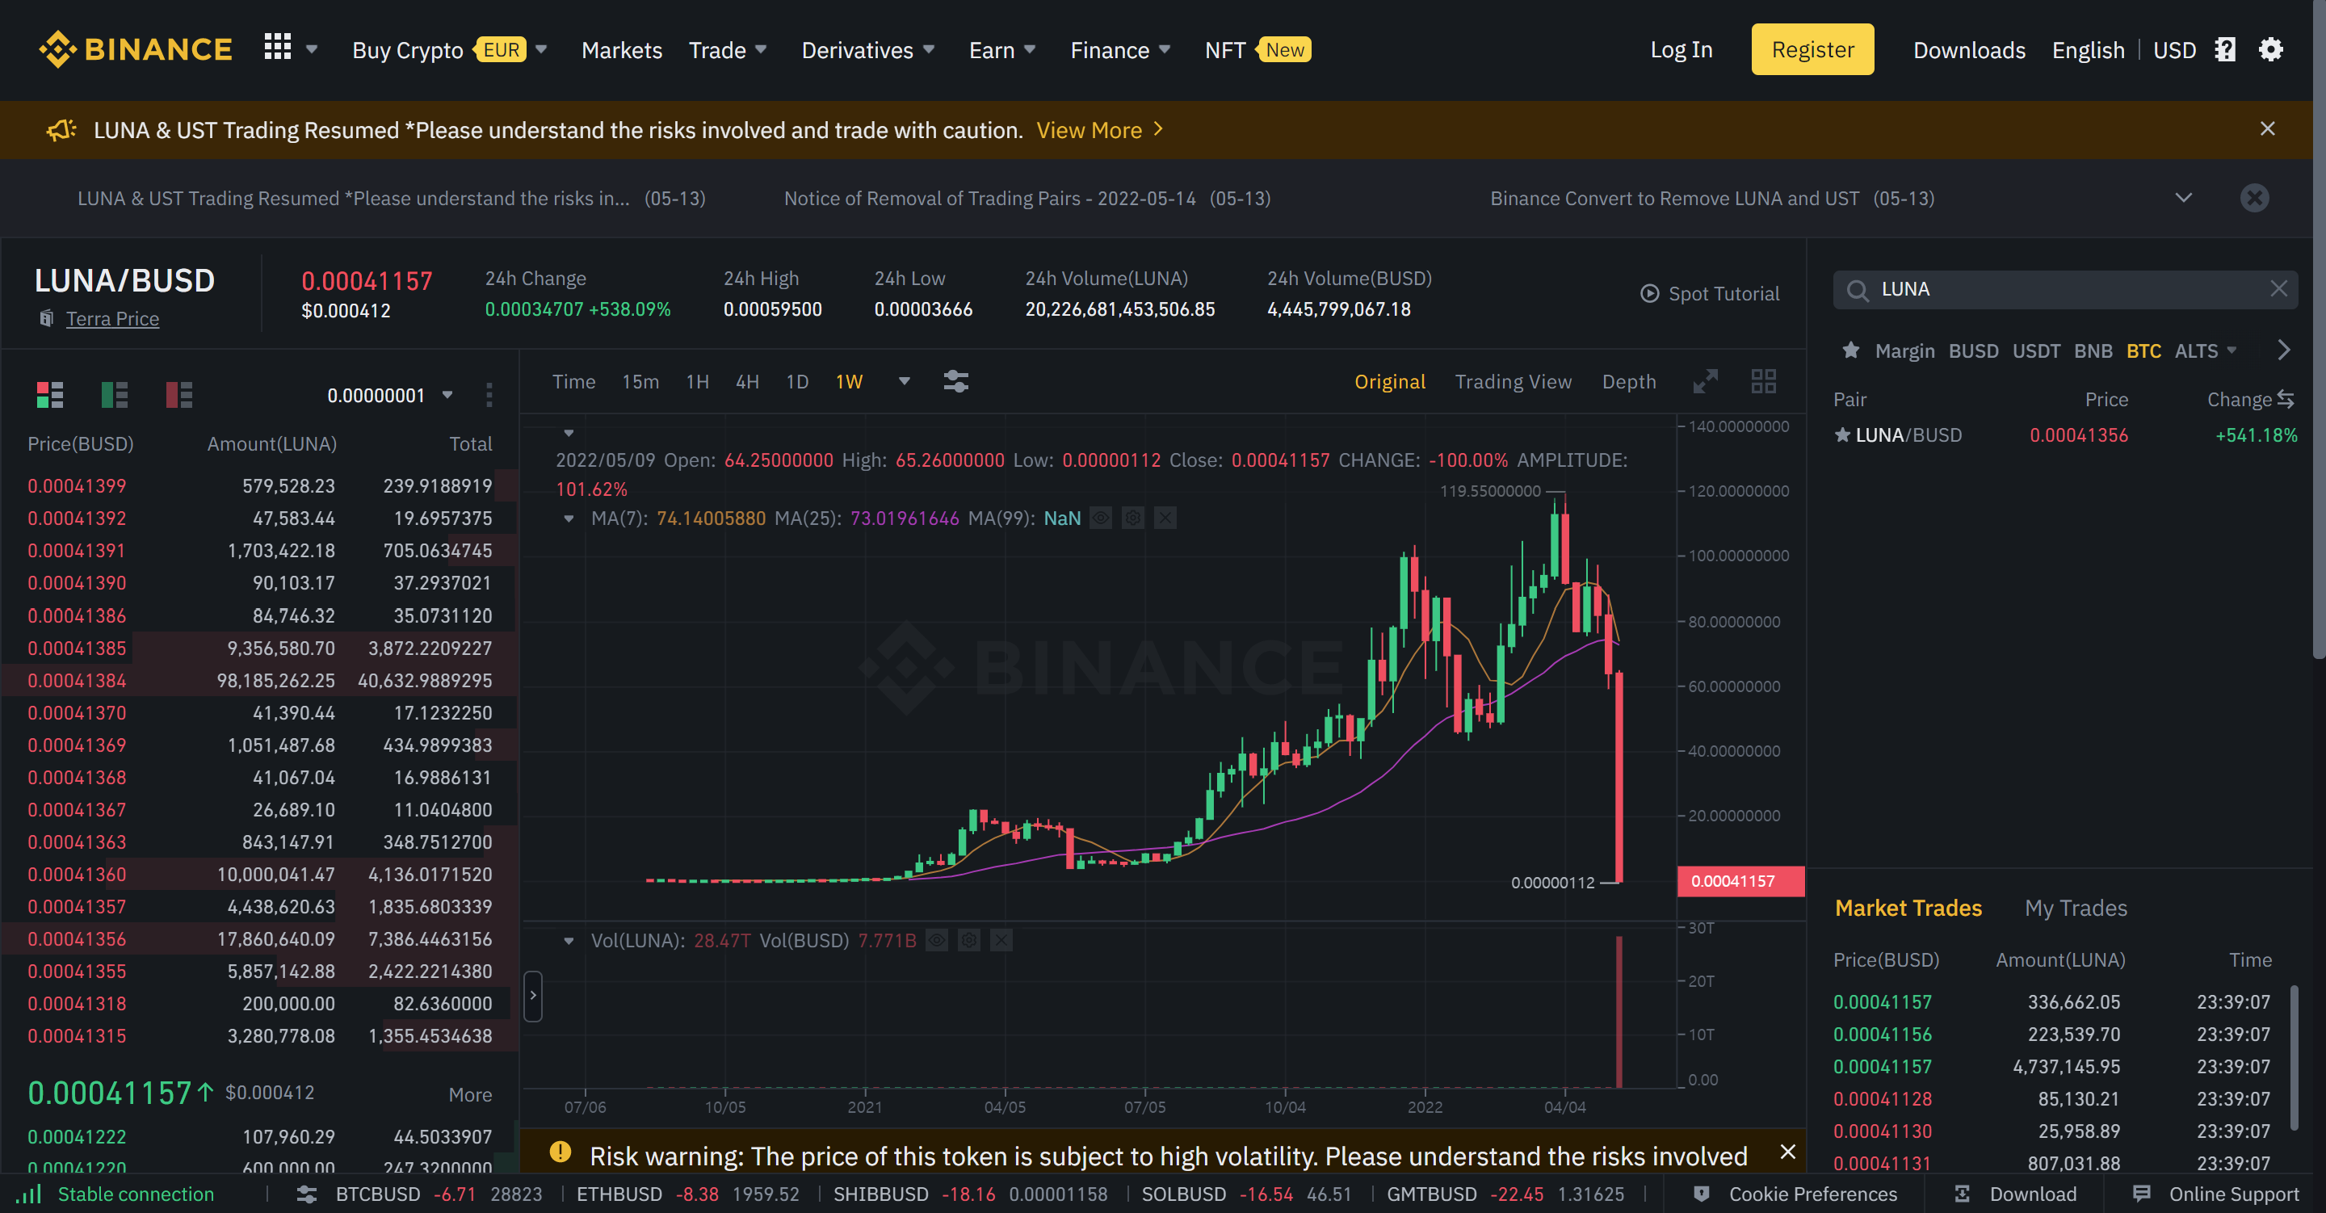Switch to Trading View chart
Viewport: 2326px width, 1213px height.
pos(1514,382)
